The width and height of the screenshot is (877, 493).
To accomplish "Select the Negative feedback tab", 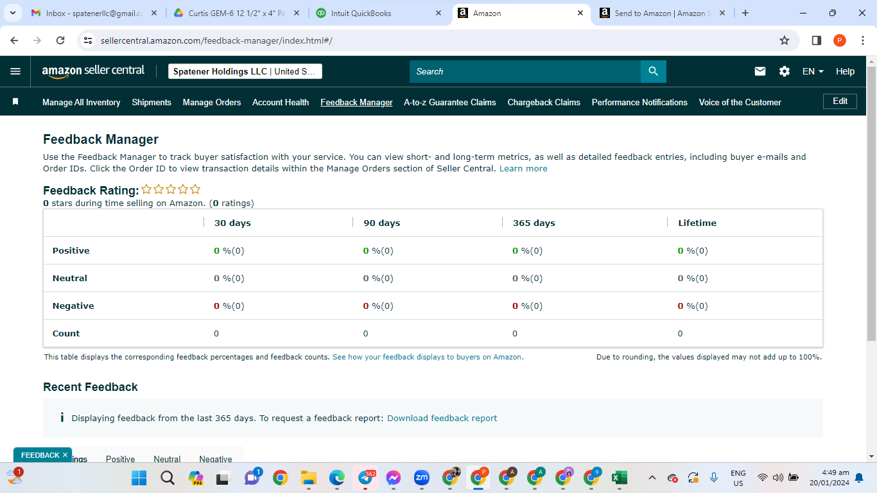I will pyautogui.click(x=216, y=459).
